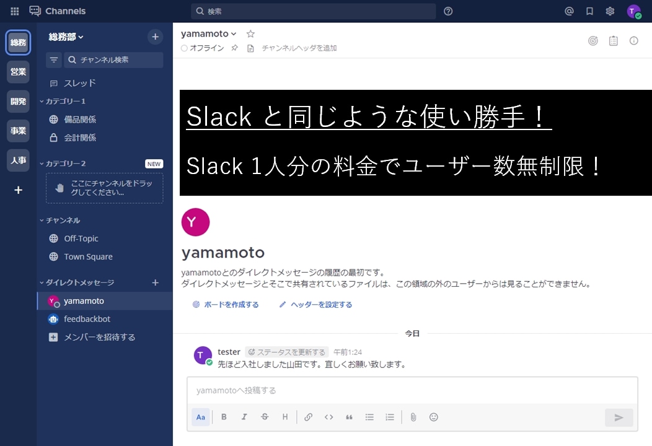652x446 pixels.
Task: Toggle bold formatting
Action: pos(224,417)
